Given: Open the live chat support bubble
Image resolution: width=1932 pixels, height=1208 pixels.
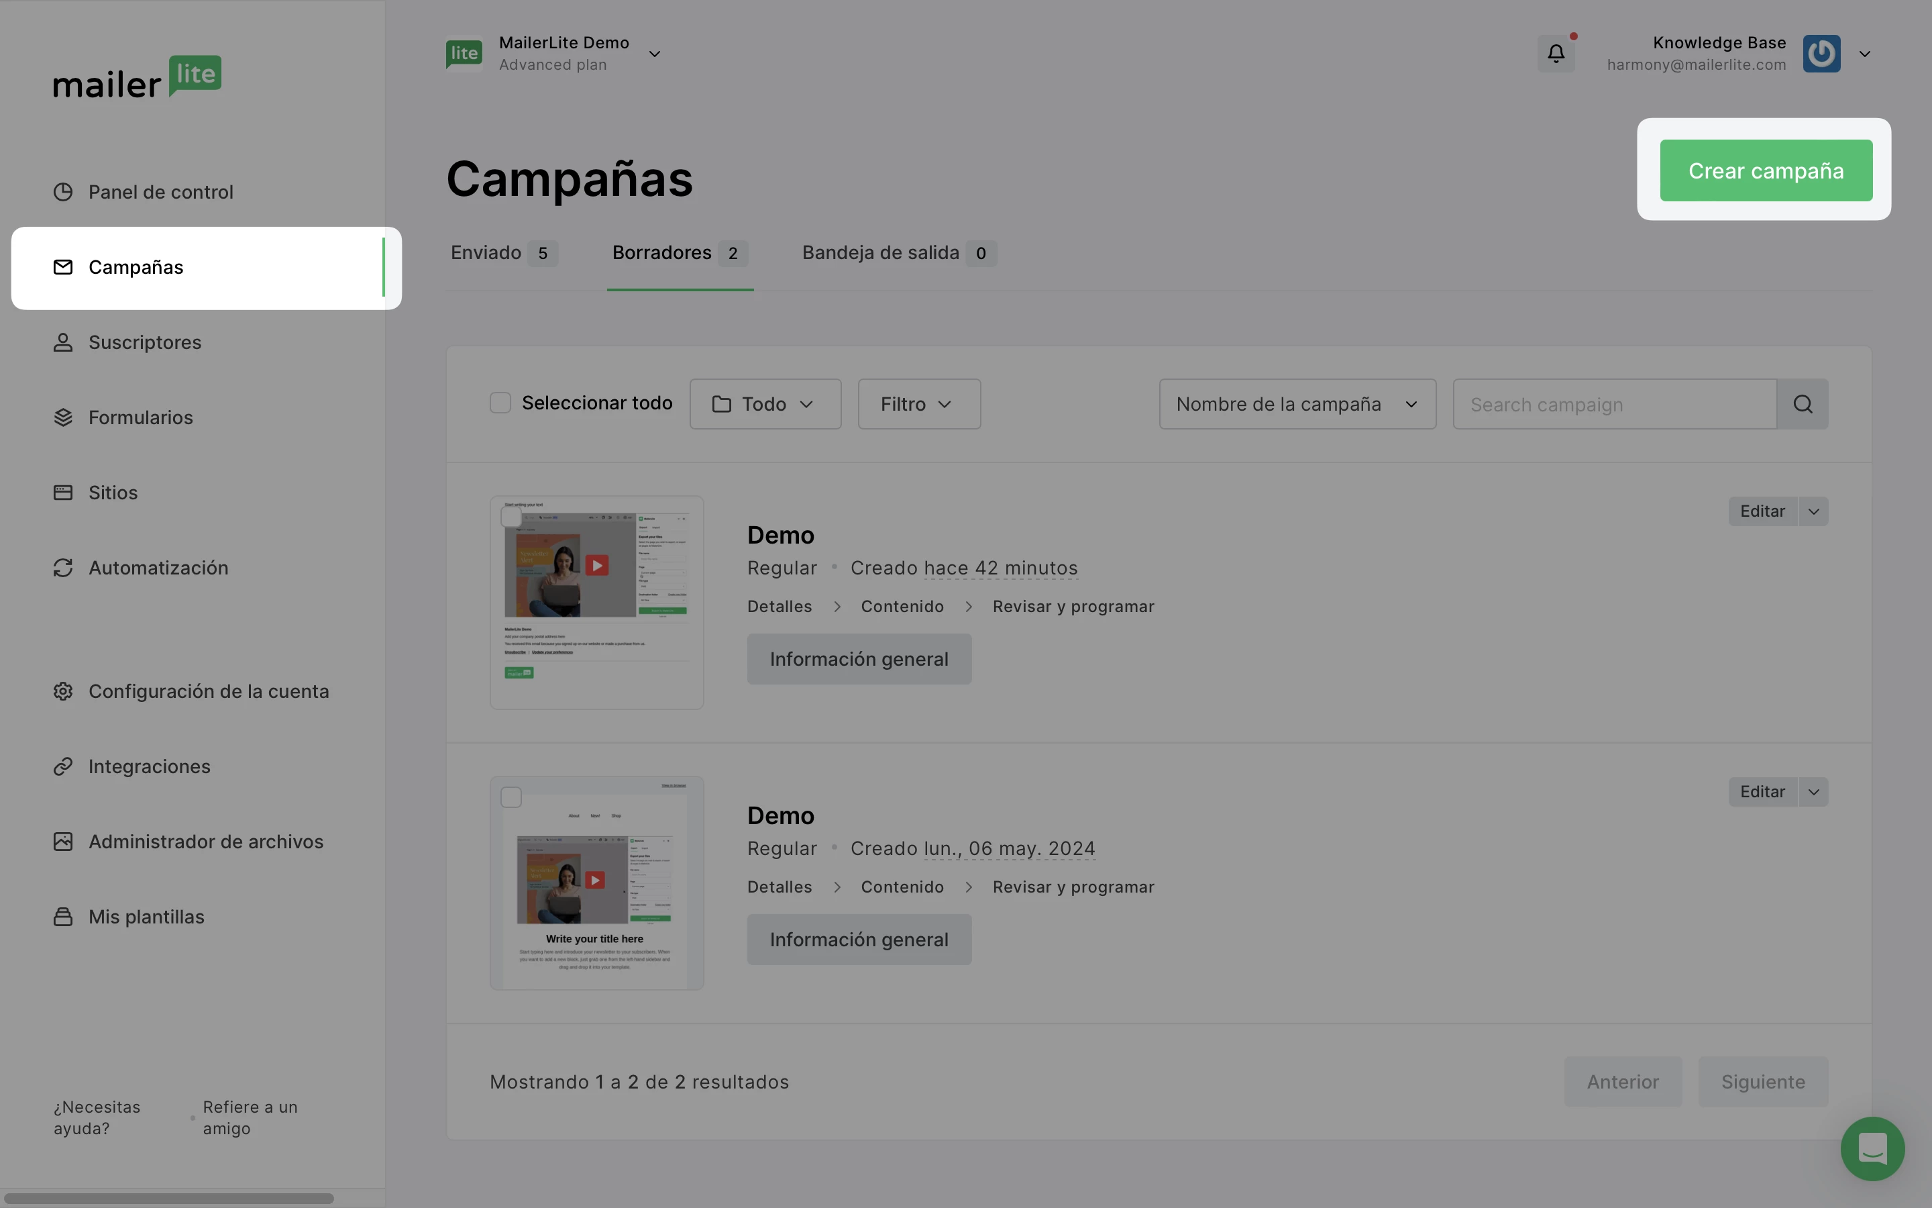Looking at the screenshot, I should (x=1872, y=1148).
